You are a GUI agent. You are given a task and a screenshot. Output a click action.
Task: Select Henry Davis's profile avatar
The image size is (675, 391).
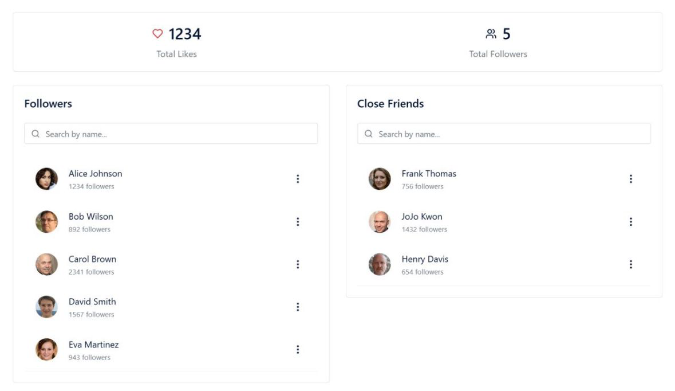point(380,264)
